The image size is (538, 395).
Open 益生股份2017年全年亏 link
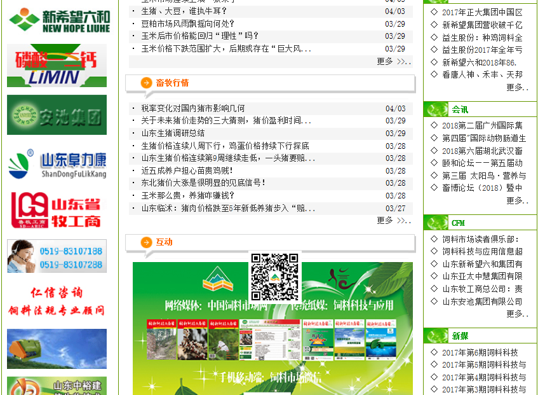click(x=482, y=50)
